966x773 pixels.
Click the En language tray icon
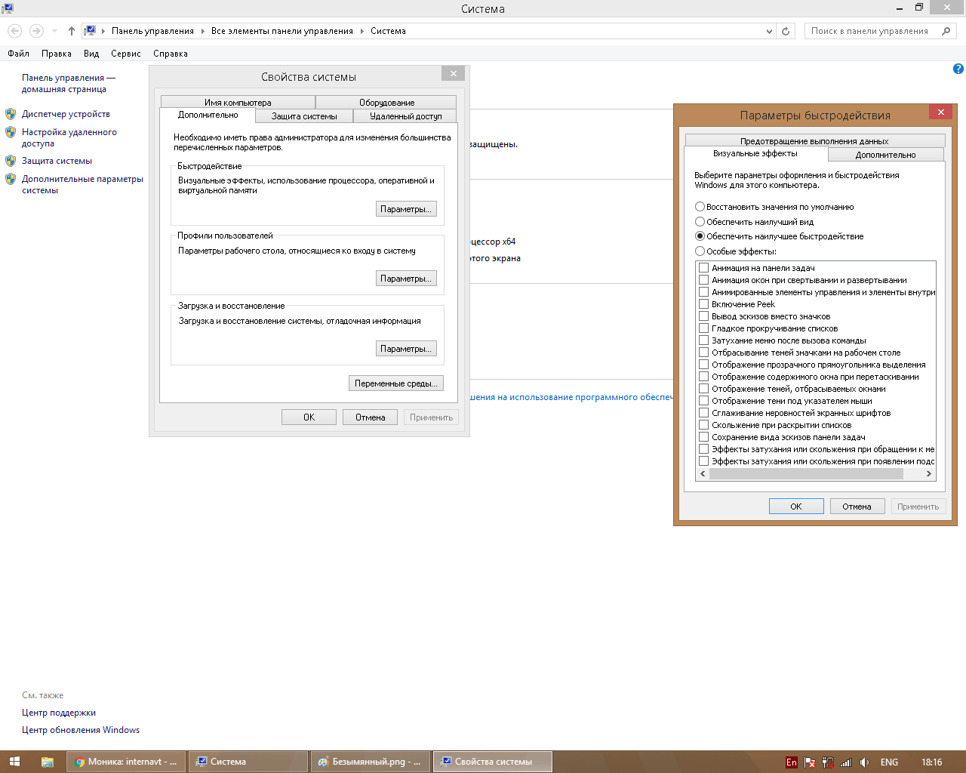[791, 762]
